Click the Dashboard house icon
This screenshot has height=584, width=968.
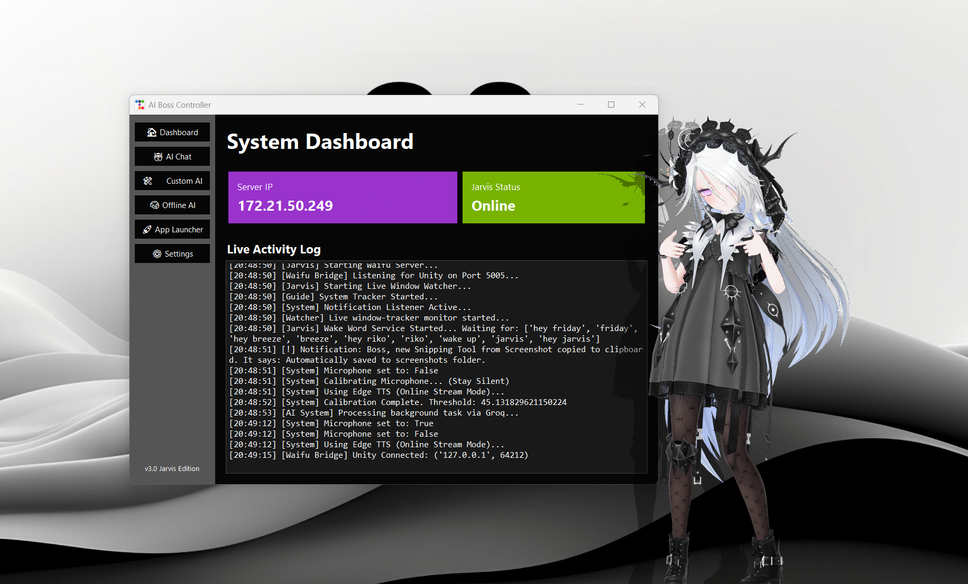(152, 133)
